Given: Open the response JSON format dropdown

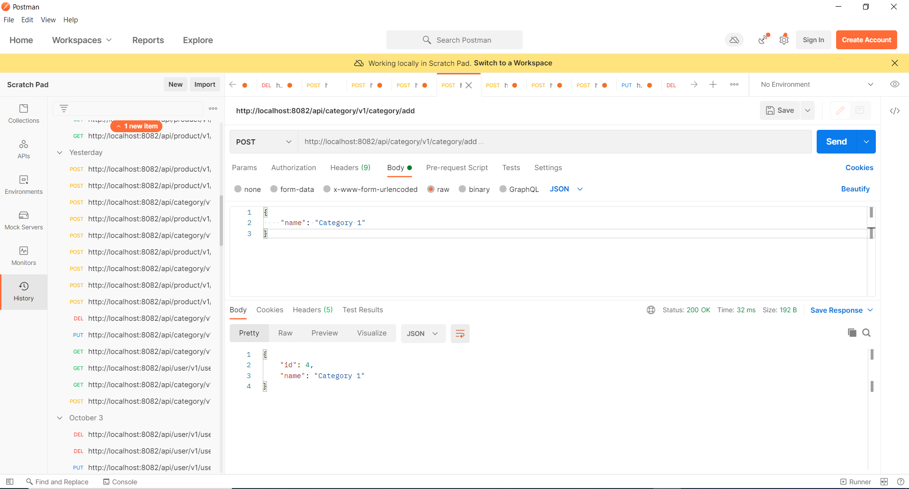Looking at the screenshot, I should pyautogui.click(x=423, y=334).
